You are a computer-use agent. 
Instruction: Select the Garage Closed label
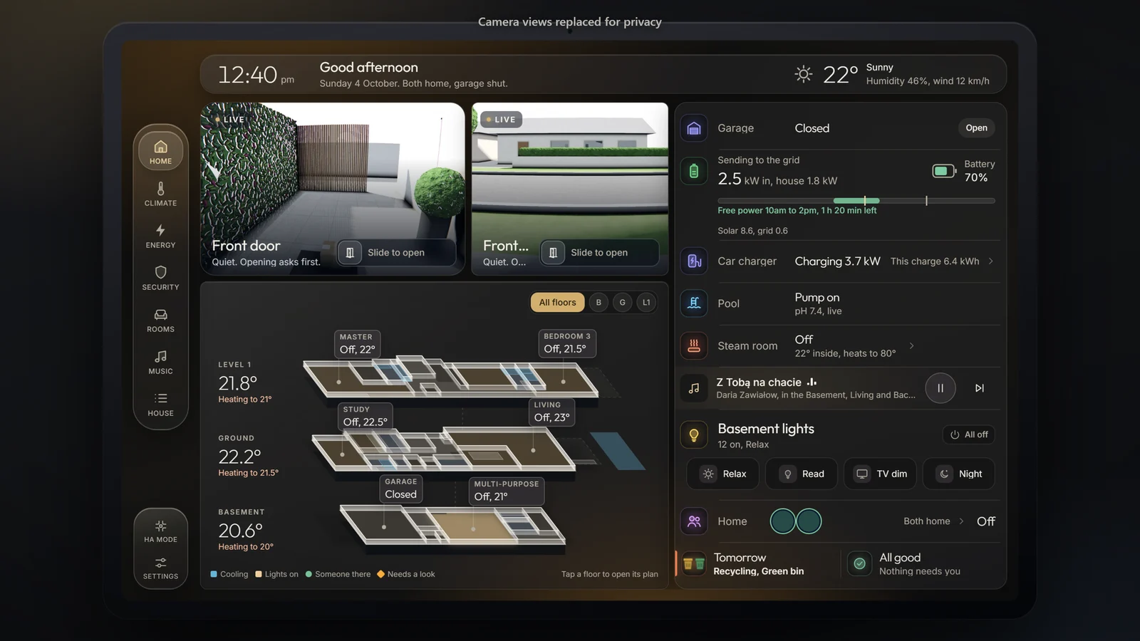[401, 489]
